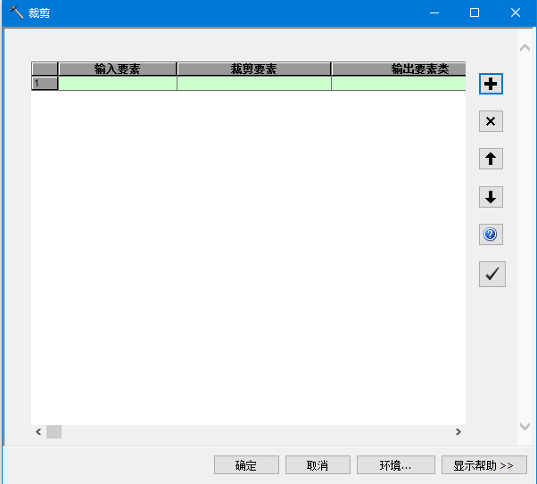Maximize the 裁剪 window
The width and height of the screenshot is (537, 484).
tap(475, 12)
